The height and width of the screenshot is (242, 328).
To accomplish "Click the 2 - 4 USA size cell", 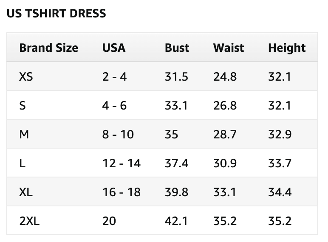I will pos(114,76).
